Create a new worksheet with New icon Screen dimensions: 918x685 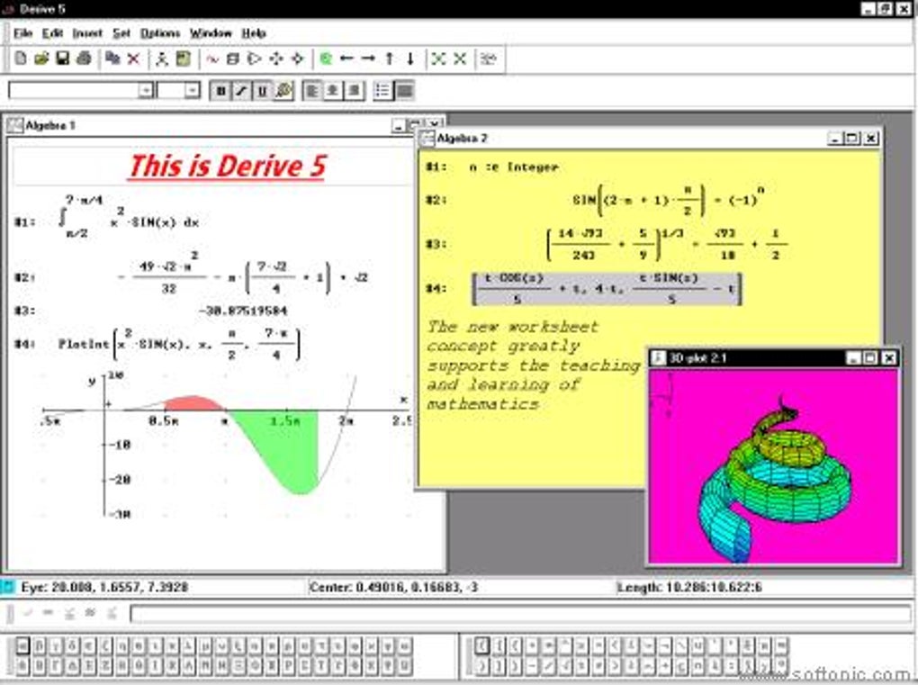click(21, 59)
